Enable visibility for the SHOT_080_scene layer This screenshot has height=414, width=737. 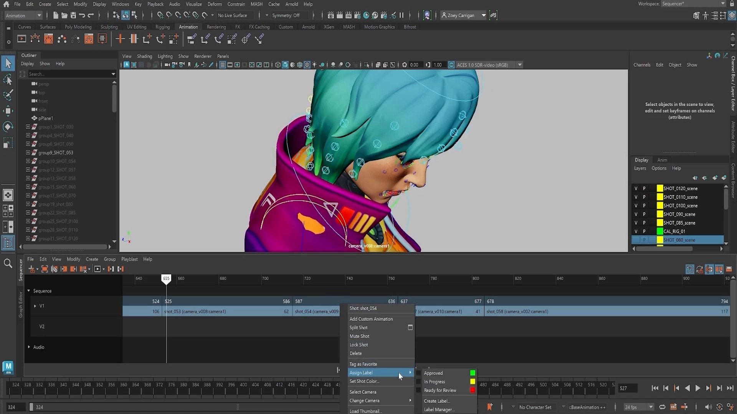(636, 240)
